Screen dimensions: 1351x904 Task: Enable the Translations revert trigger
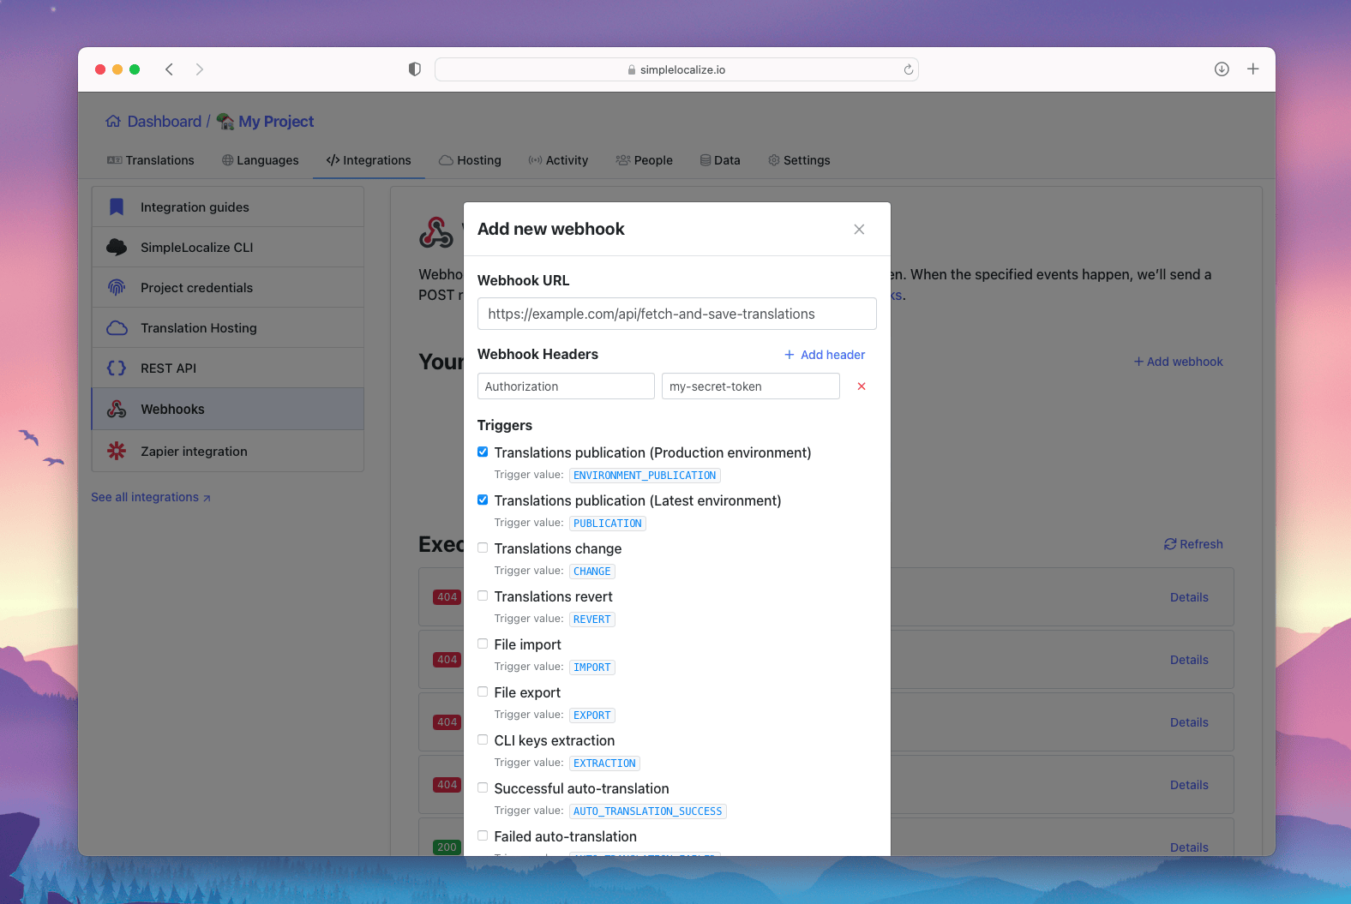tap(483, 596)
